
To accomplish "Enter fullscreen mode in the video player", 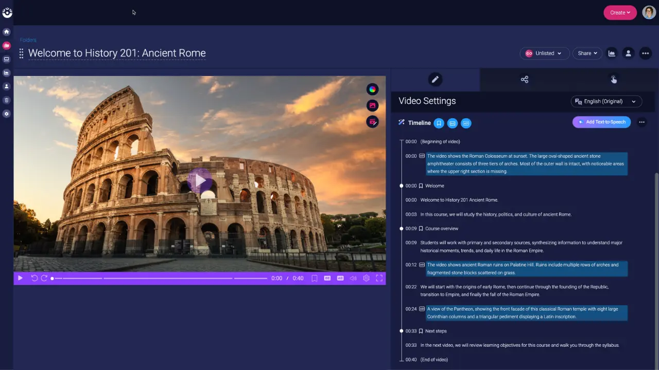I will [379, 278].
